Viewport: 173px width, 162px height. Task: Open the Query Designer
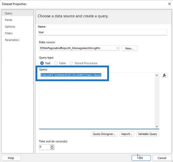point(104,134)
